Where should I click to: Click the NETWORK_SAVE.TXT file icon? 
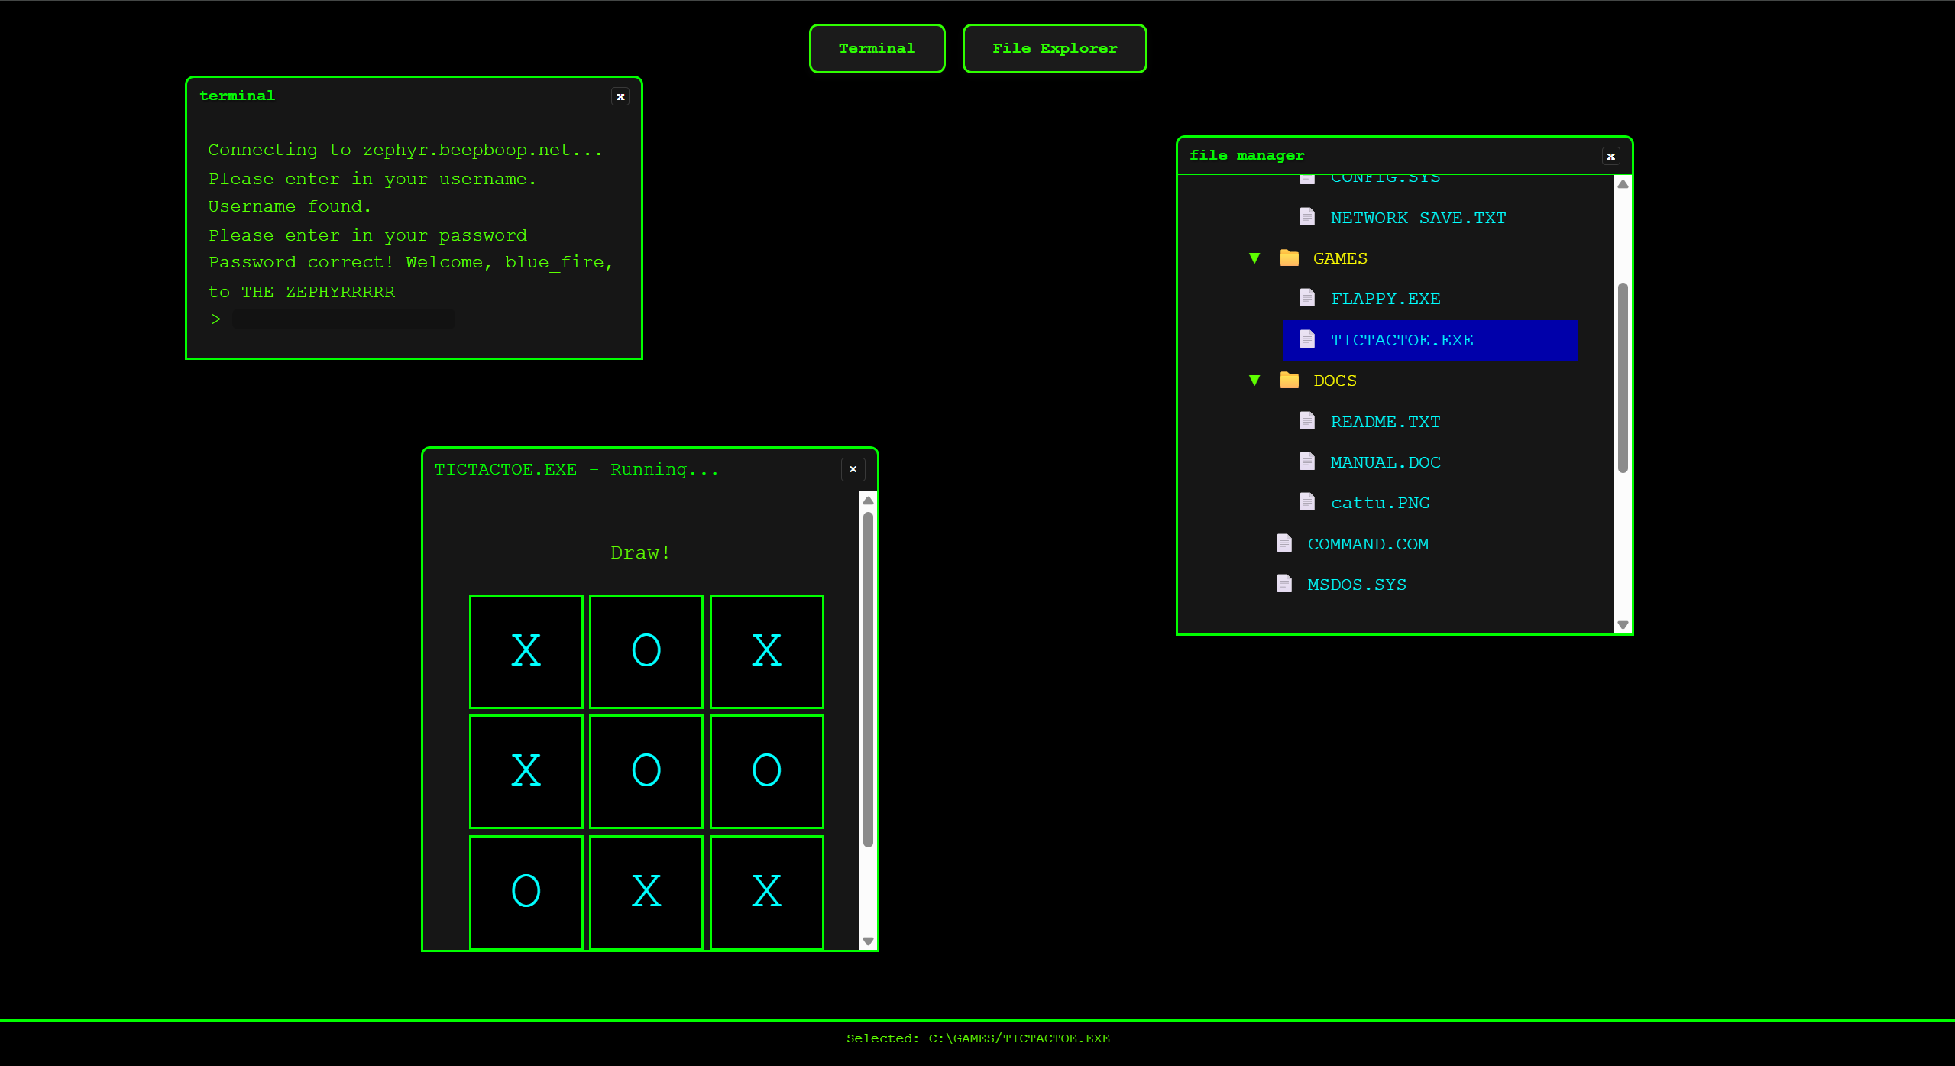point(1307,217)
